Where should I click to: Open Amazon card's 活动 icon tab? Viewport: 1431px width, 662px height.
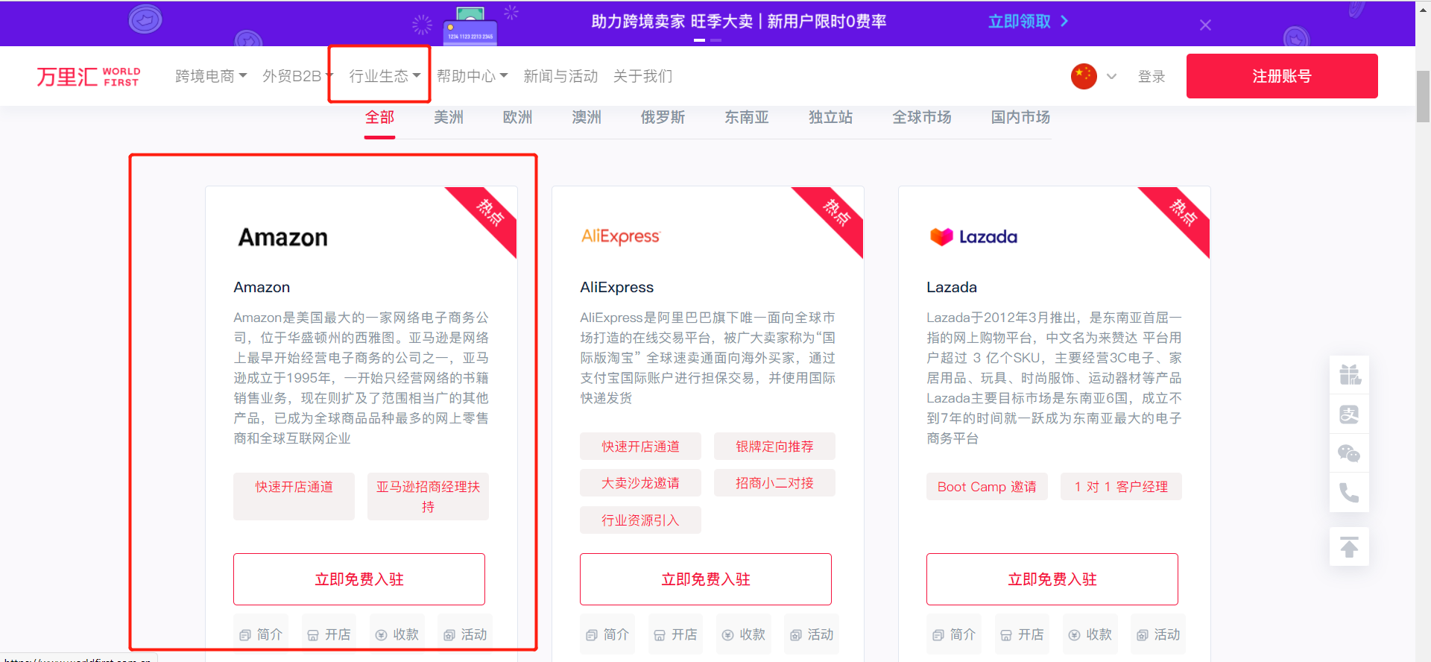pos(465,634)
